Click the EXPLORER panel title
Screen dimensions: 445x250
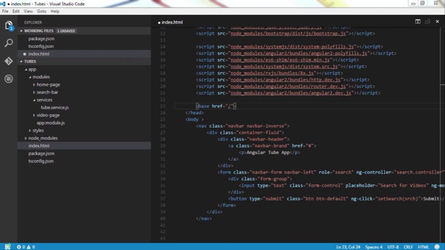(33, 22)
